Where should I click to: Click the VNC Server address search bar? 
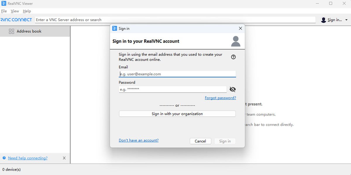pyautogui.click(x=175, y=20)
